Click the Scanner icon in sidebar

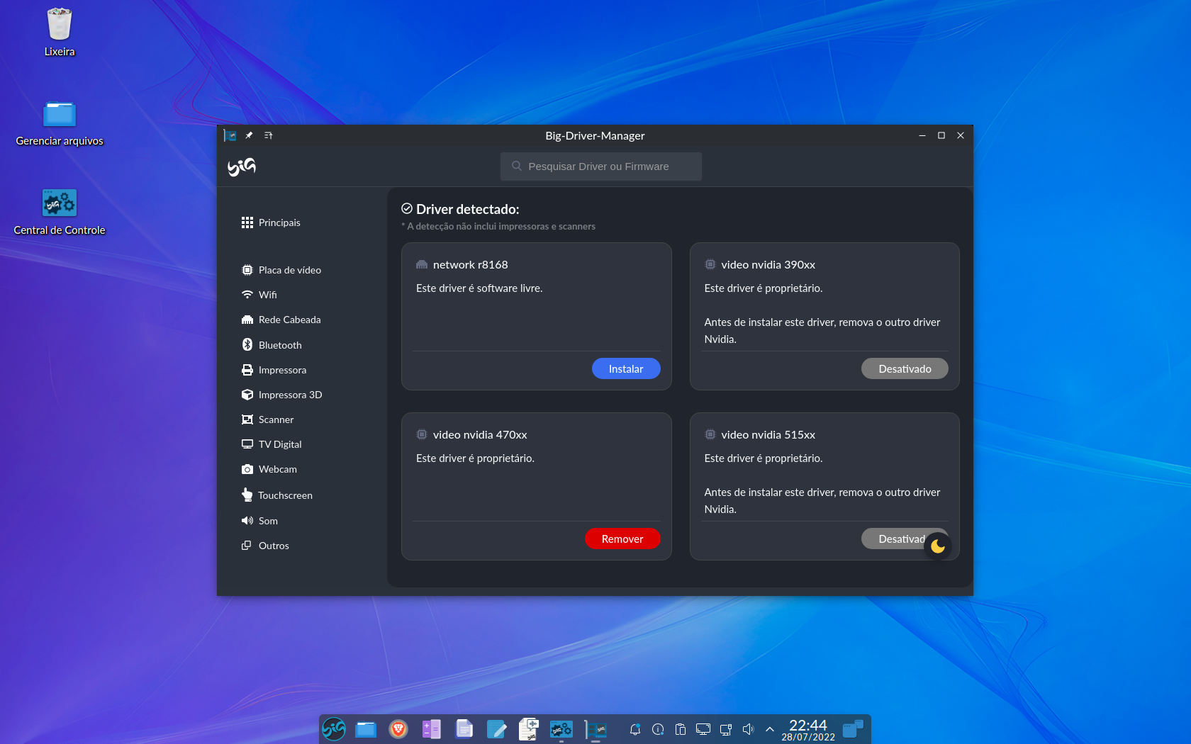247,419
